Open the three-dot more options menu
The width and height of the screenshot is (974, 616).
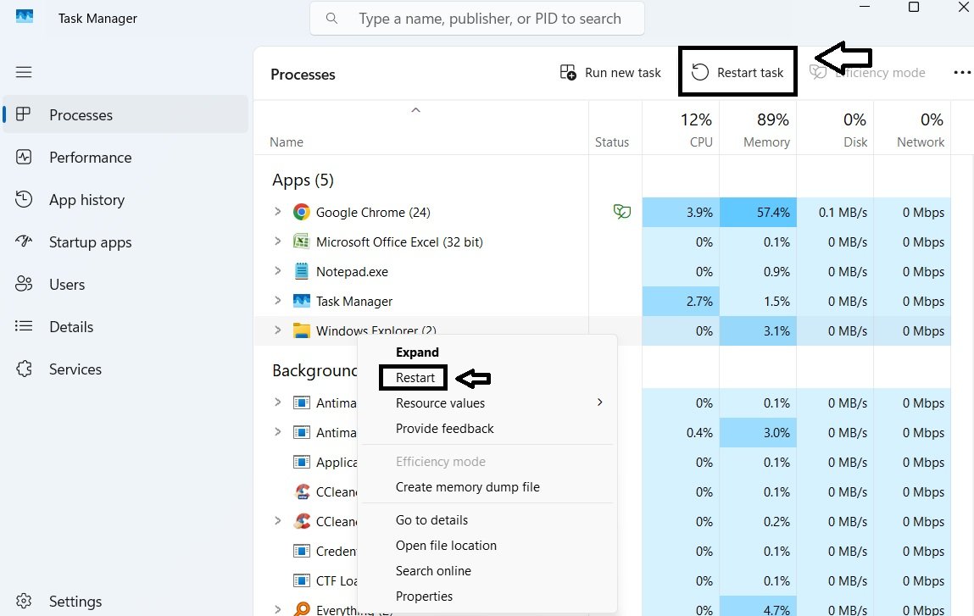pos(961,73)
